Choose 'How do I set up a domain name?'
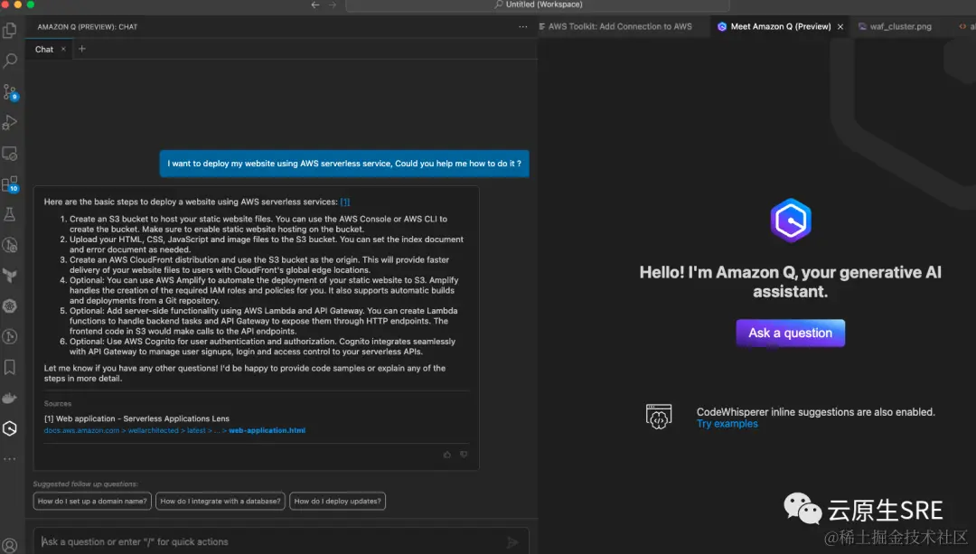976x554 pixels. click(x=92, y=501)
